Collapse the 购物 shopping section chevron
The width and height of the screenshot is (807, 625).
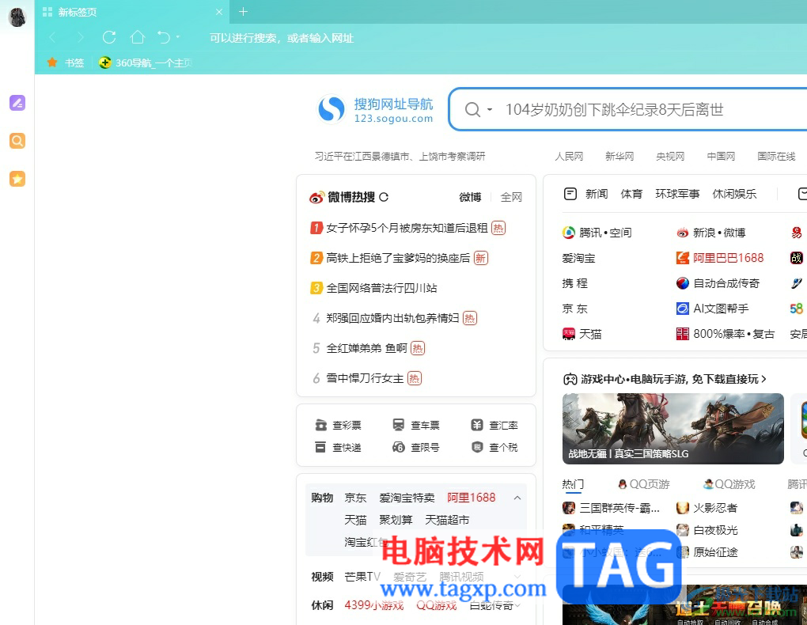pyautogui.click(x=517, y=498)
